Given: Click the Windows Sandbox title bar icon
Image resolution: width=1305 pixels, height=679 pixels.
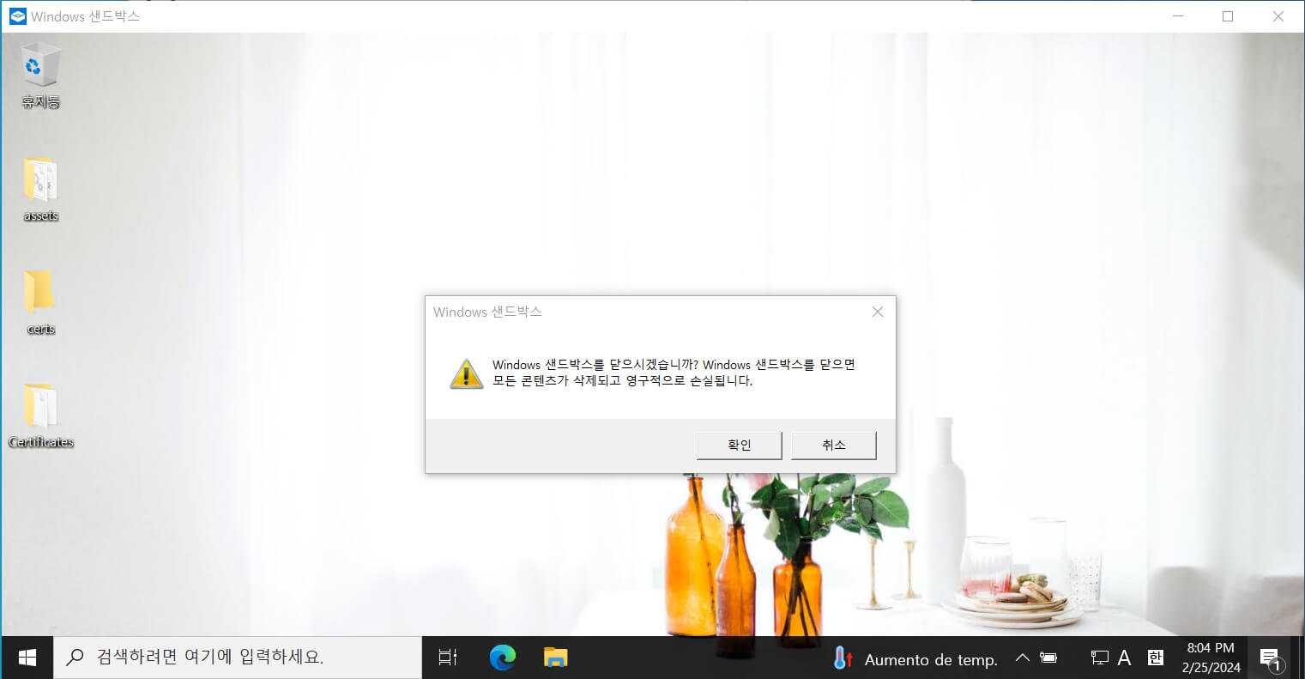Looking at the screenshot, I should point(17,16).
